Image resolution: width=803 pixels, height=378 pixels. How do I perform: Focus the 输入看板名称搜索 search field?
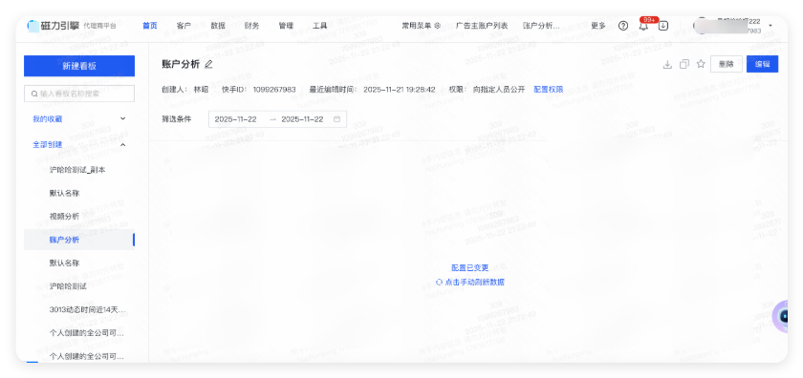(x=79, y=94)
